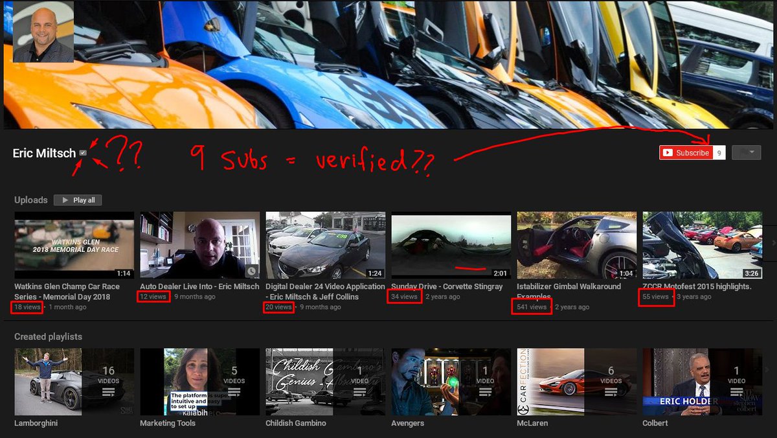The image size is (777, 438).
Task: Open the Childish Gambino playlist thumbnail
Action: [325, 382]
